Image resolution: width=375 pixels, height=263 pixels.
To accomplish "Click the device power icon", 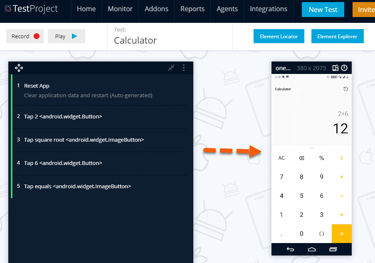I will pyautogui.click(x=344, y=68).
